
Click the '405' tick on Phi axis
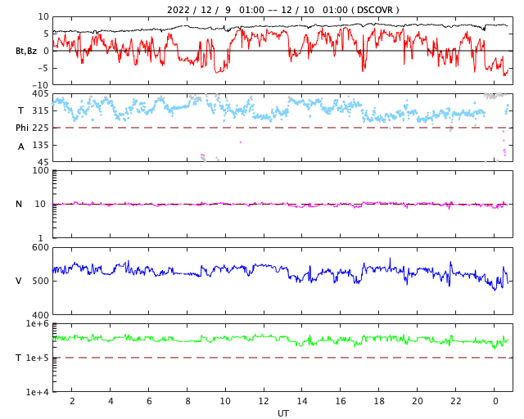[40, 94]
